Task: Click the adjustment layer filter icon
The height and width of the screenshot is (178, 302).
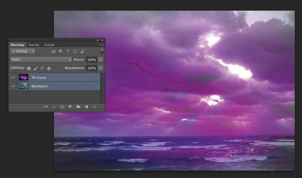Action: pos(60,51)
